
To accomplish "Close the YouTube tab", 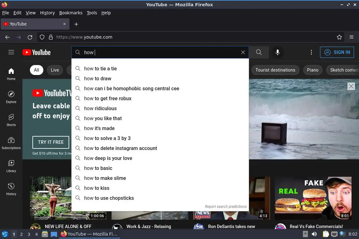I will tap(65, 24).
